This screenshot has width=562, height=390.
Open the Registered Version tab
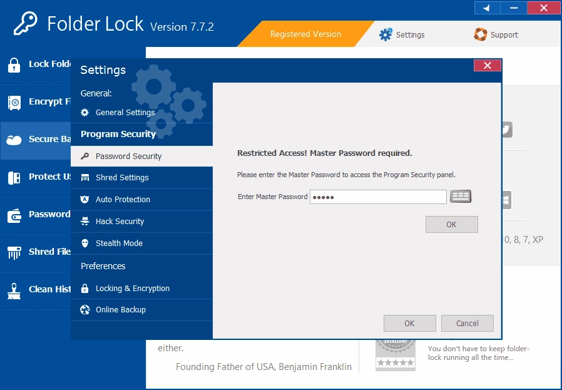pyautogui.click(x=306, y=34)
